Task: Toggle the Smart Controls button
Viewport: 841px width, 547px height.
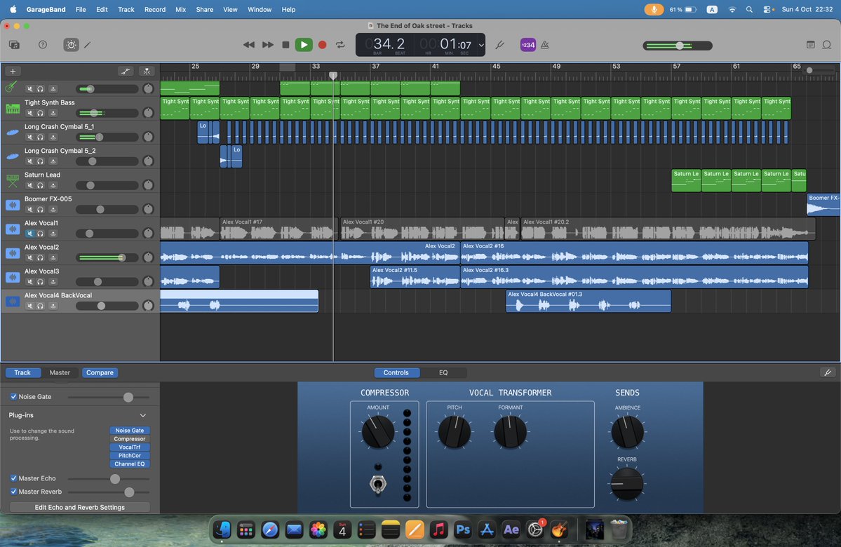Action: pyautogui.click(x=71, y=45)
